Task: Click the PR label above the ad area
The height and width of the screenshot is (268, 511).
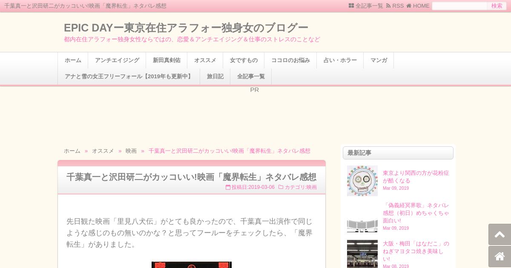Action: tap(255, 90)
